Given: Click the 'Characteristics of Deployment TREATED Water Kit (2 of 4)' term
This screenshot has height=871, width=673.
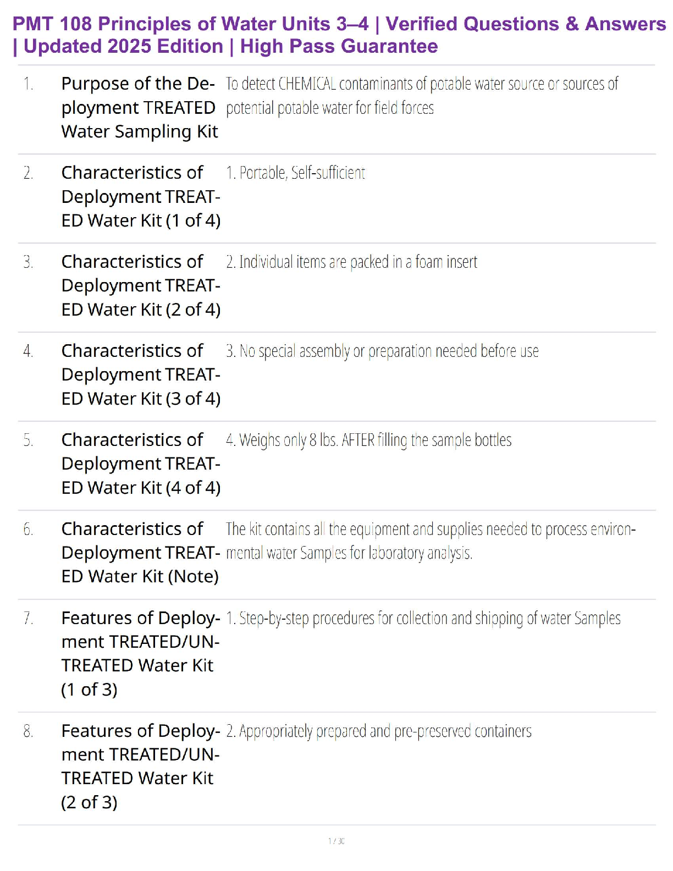Looking at the screenshot, I should coord(141,285).
